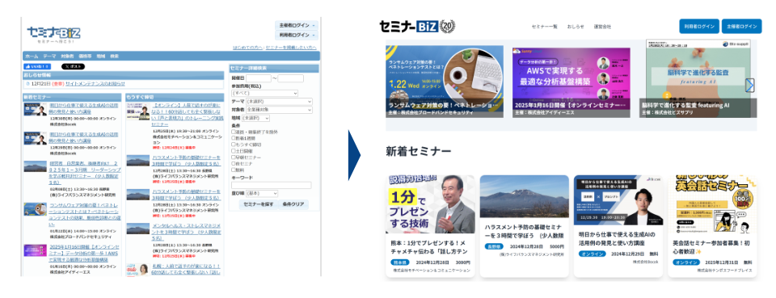
Task: Select テーマ in the old site's blue nav bar
Action: coord(49,57)
